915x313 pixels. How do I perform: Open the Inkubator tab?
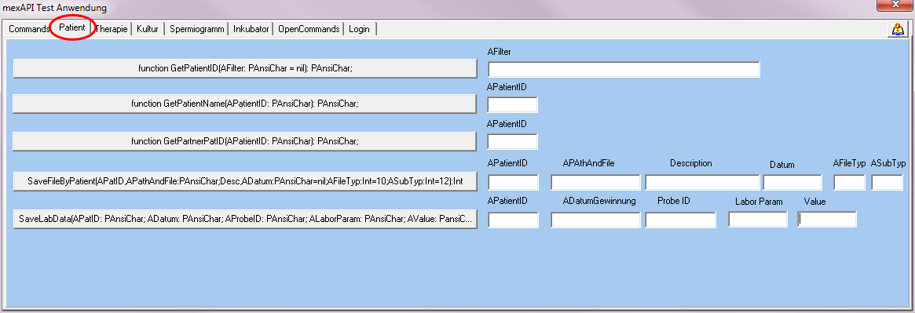pos(251,29)
